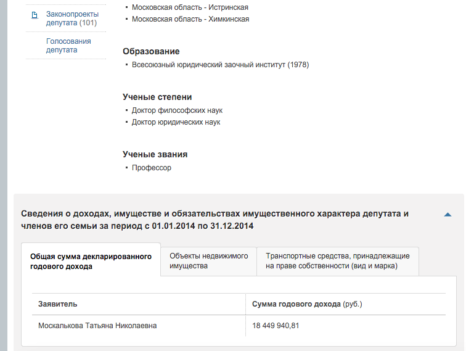Click the Ученые звания heading

coord(155,154)
